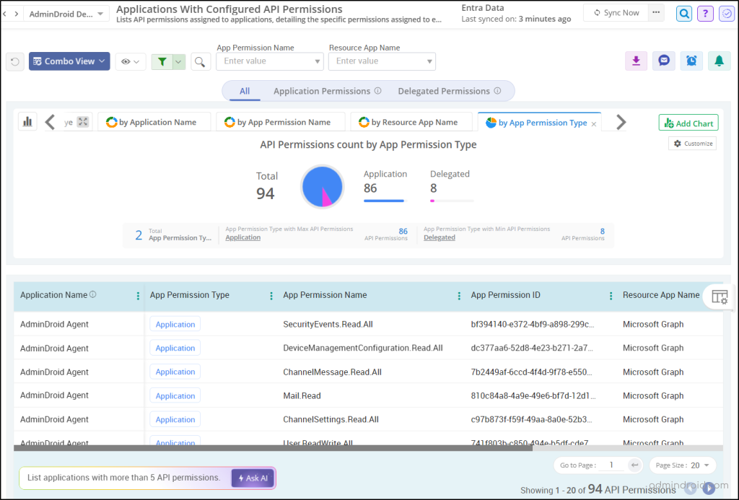Open column options for App Permission Name
Viewport: 739px width, 500px height.
pos(459,296)
